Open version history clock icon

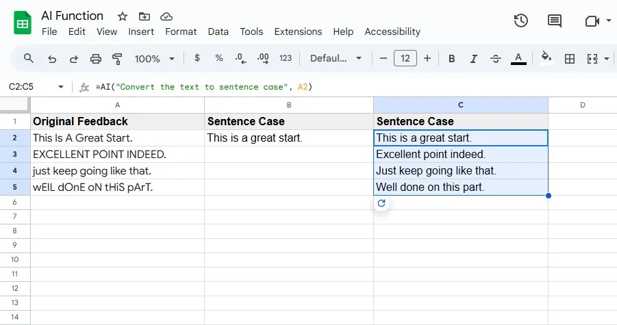521,21
